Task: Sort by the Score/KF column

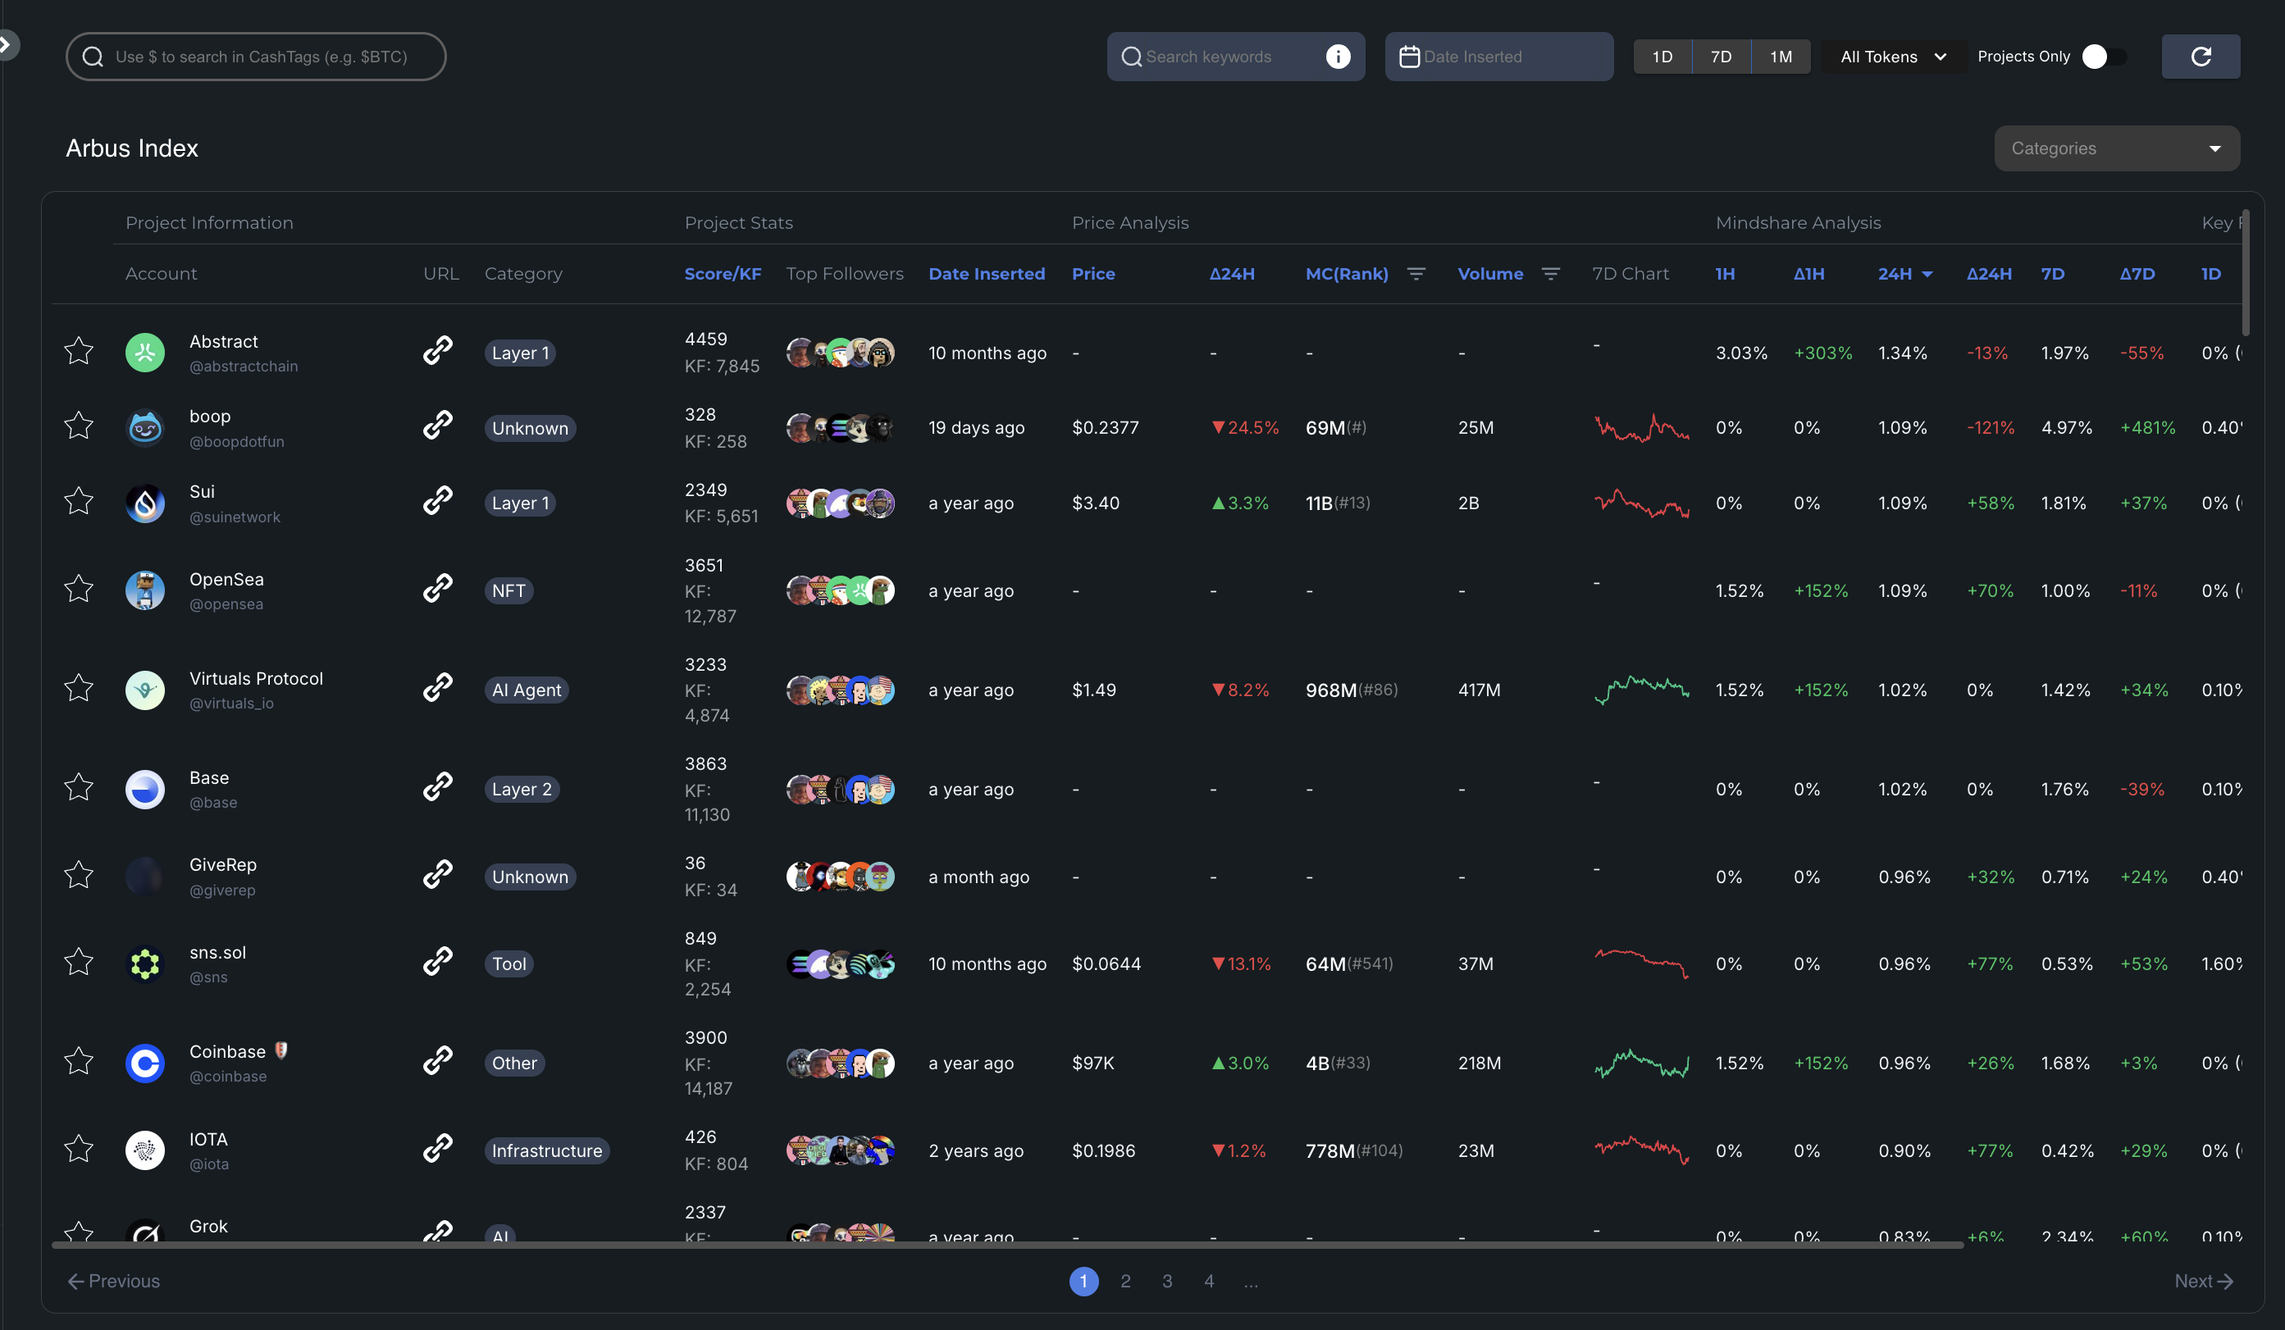Action: coord(723,274)
